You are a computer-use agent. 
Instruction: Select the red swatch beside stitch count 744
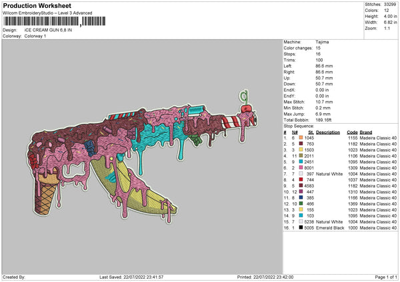tap(301, 180)
